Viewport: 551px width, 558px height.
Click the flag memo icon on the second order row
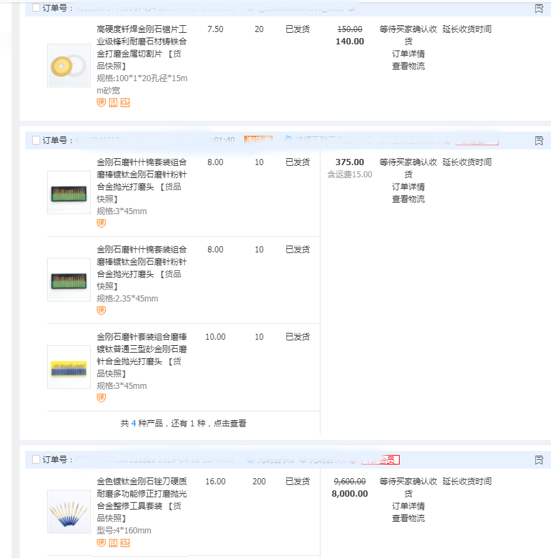(x=540, y=139)
